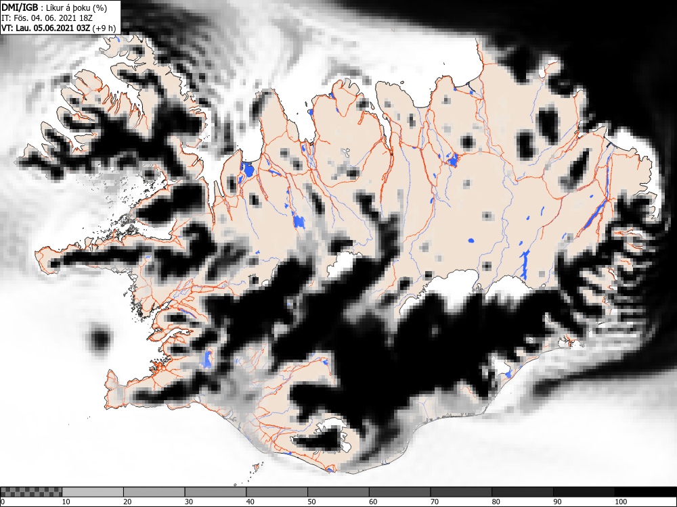Click the legend swatch between 80 and 90
The height and width of the screenshot is (507, 677).
522,492
